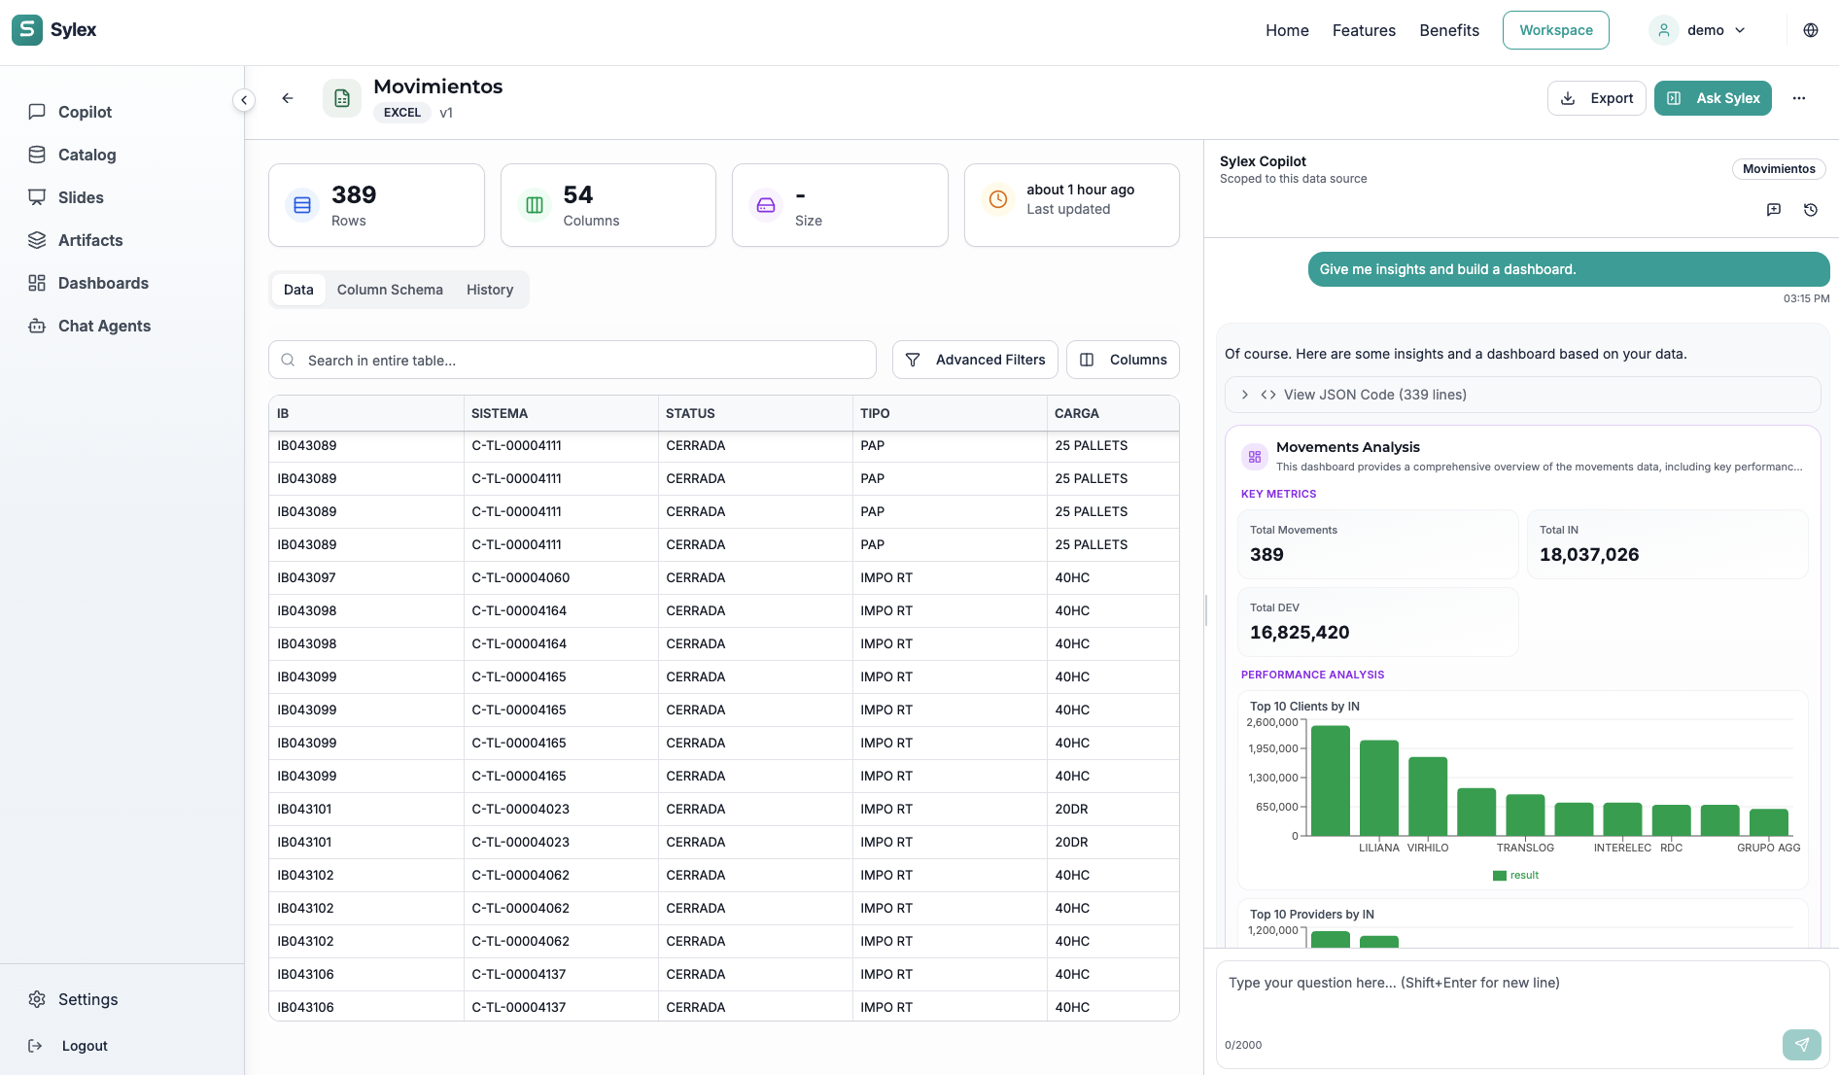
Task: Switch to the History tab
Action: (x=490, y=290)
